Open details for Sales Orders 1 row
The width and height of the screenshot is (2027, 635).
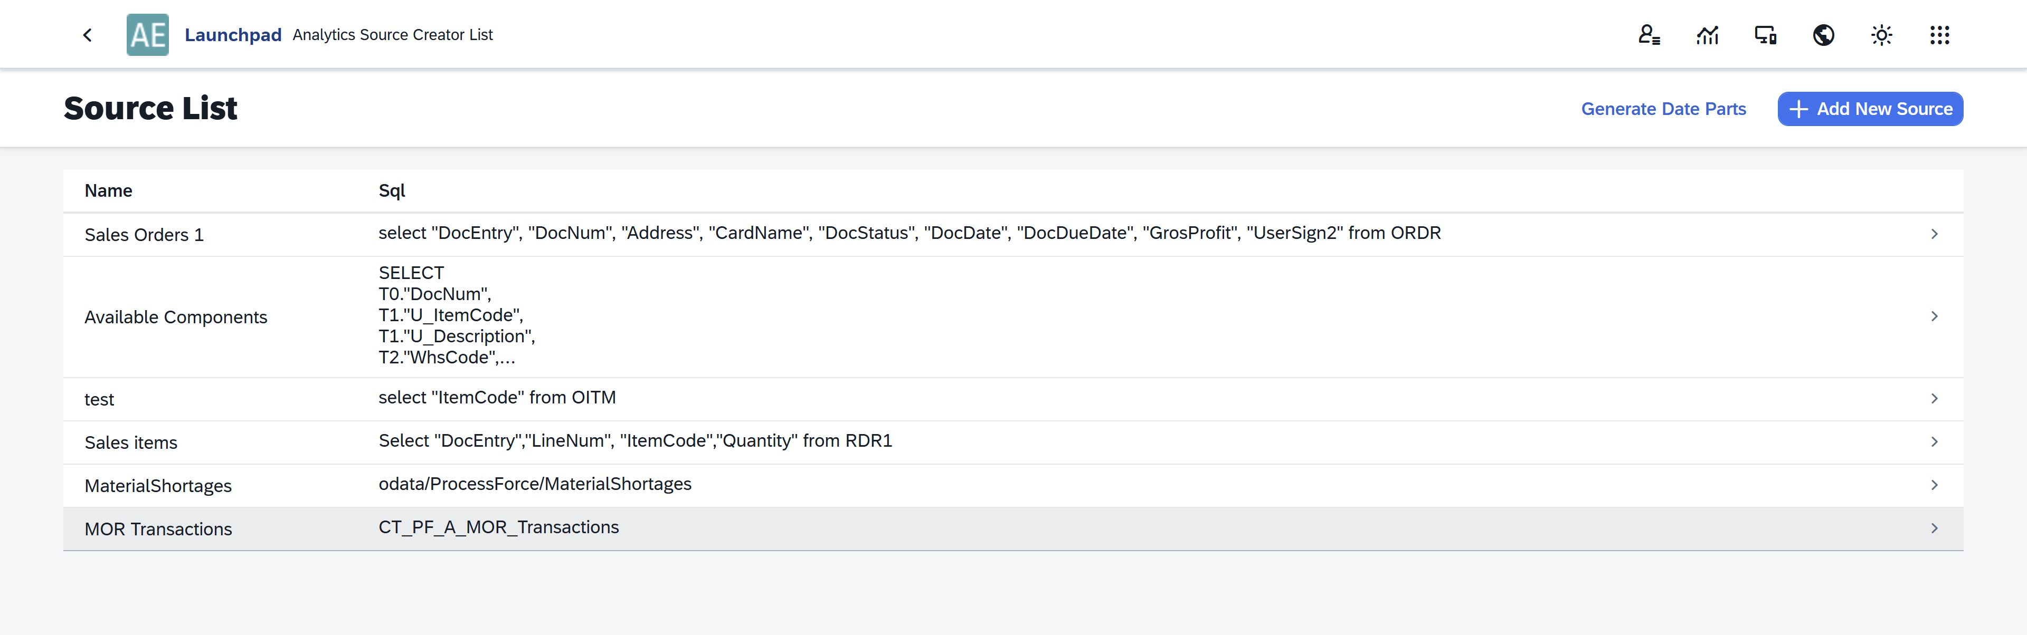1935,234
